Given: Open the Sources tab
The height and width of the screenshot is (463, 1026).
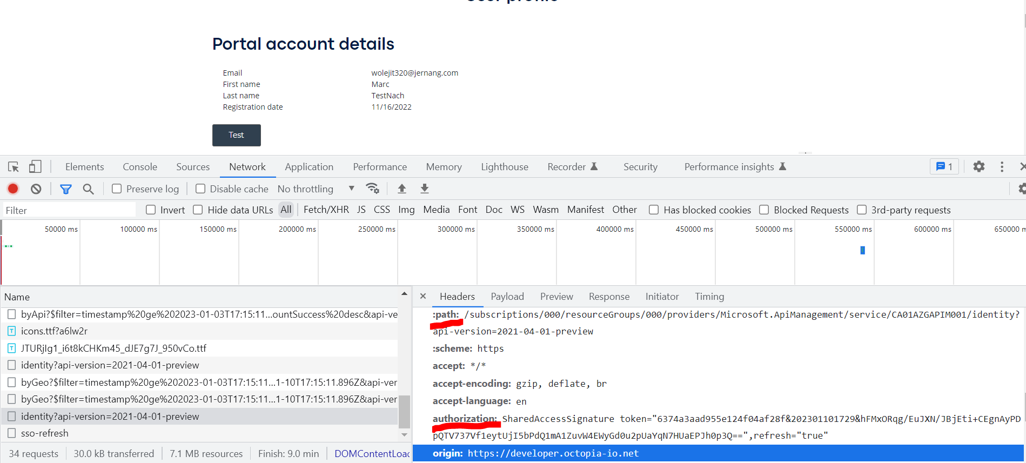Looking at the screenshot, I should pyautogui.click(x=193, y=167).
